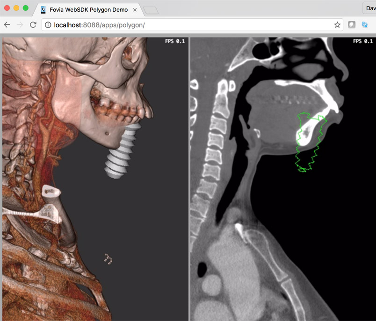Click the site information icon in address bar
Screen dimensions: 376x321
48,25
